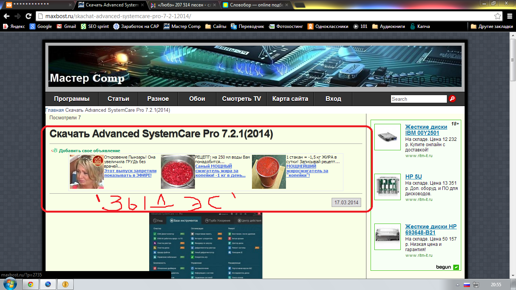Open the 'МОЩНЕЙШИЙ жиросжигатель' ad link
The width and height of the screenshot is (516, 290).
[307, 171]
